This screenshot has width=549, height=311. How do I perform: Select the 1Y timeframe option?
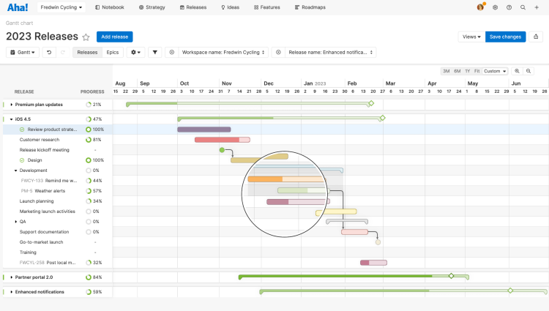click(x=468, y=71)
